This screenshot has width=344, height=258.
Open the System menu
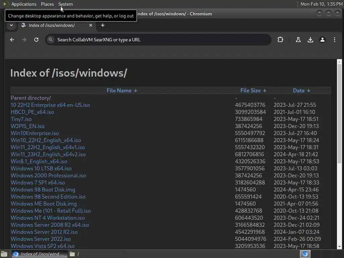click(66, 4)
